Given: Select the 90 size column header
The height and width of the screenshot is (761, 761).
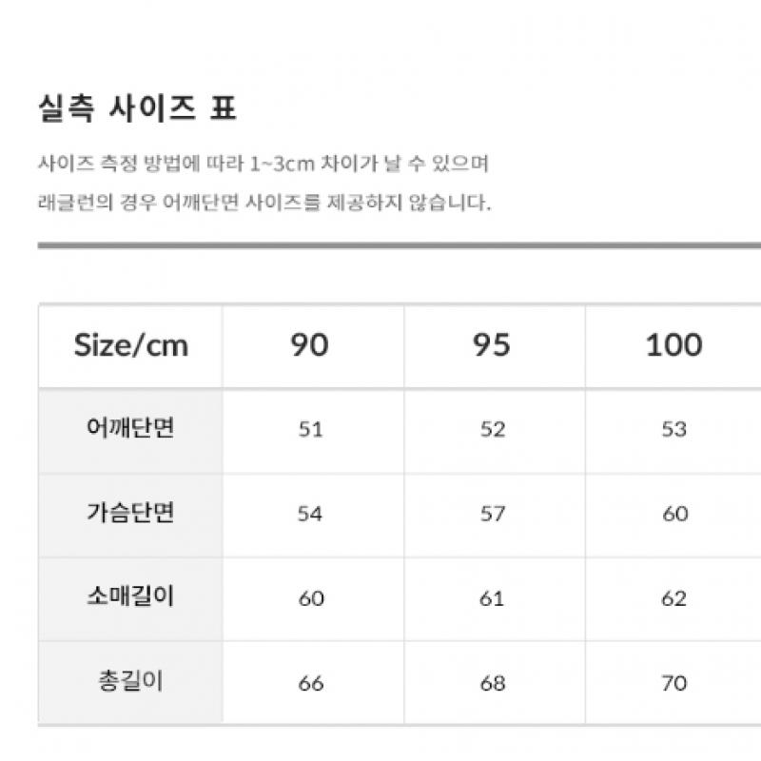Looking at the screenshot, I should click(310, 344).
